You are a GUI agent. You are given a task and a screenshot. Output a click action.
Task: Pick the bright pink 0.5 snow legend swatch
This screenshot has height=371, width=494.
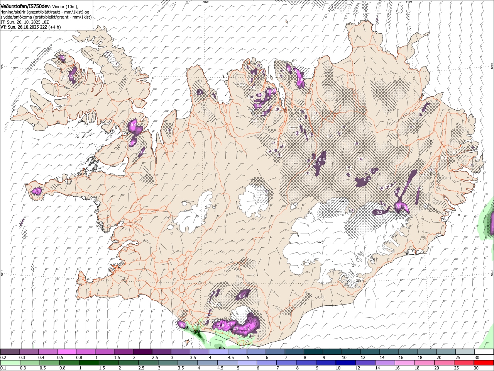[x=66, y=352]
